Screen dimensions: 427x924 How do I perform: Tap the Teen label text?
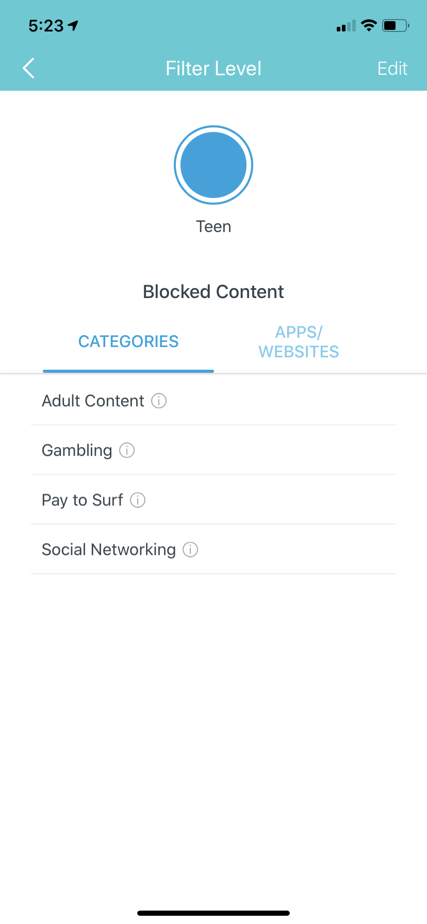click(213, 226)
